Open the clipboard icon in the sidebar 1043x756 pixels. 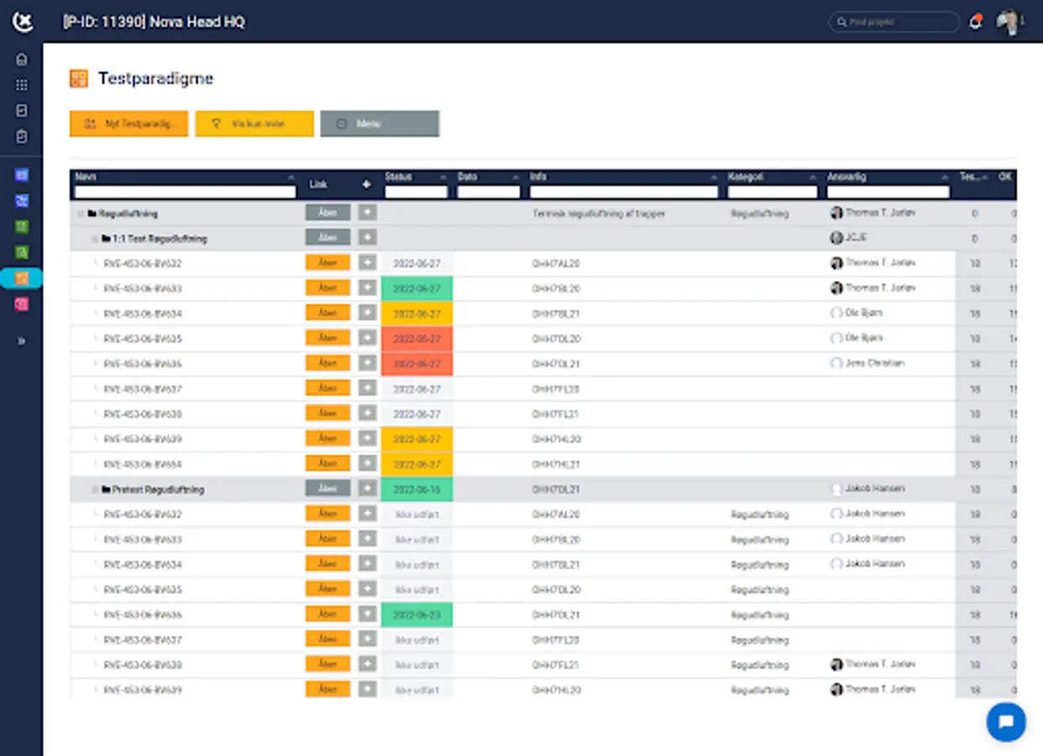22,136
